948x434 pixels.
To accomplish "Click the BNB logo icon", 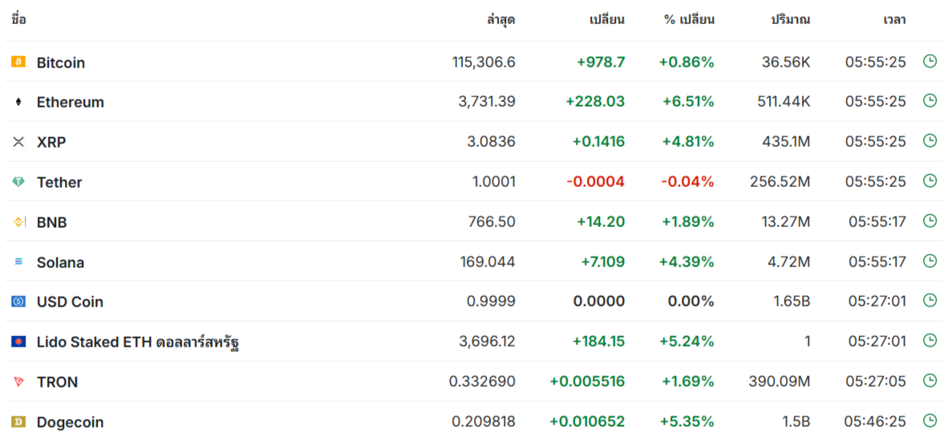I will point(18,222).
